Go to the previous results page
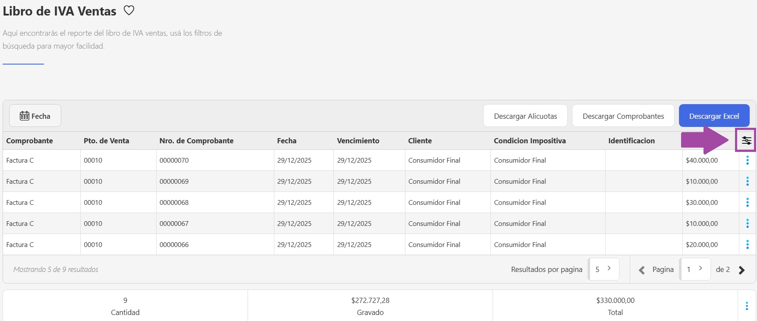 (642, 270)
